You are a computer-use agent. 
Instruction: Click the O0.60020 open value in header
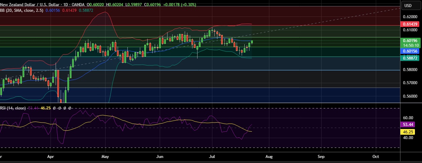pyautogui.click(x=95, y=5)
